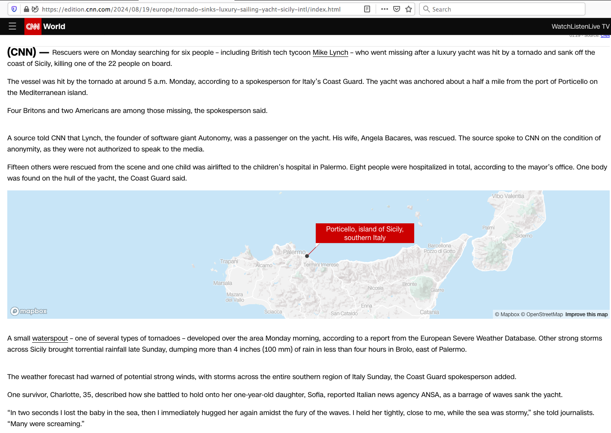Click the Porticello location marker dot
611x433 pixels.
307,256
